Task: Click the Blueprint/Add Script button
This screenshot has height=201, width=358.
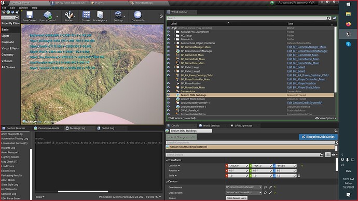Action: click(x=318, y=137)
